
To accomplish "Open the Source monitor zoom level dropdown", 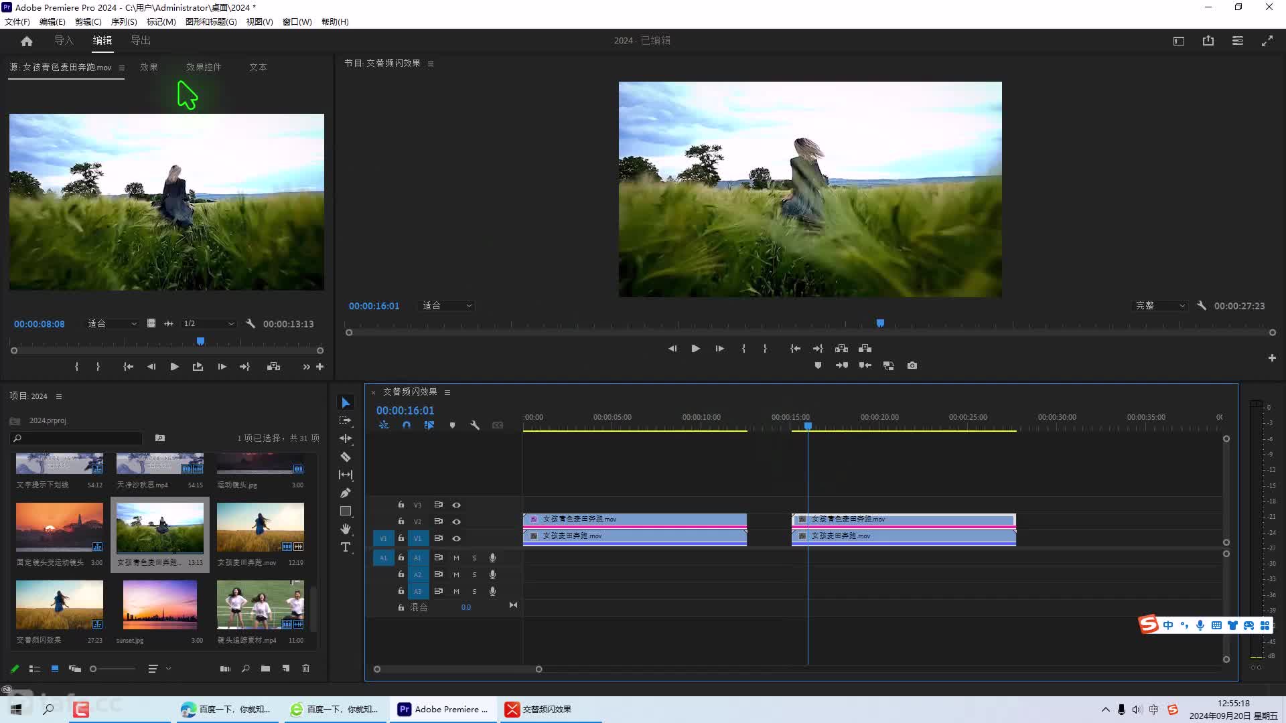I will tap(112, 323).
